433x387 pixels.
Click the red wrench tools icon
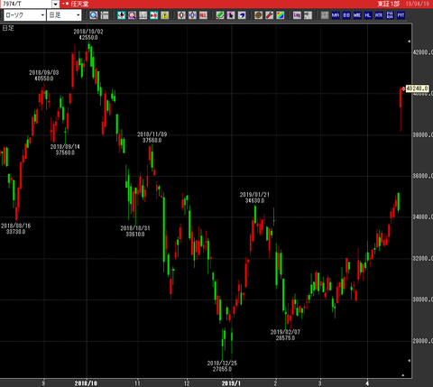(269, 15)
